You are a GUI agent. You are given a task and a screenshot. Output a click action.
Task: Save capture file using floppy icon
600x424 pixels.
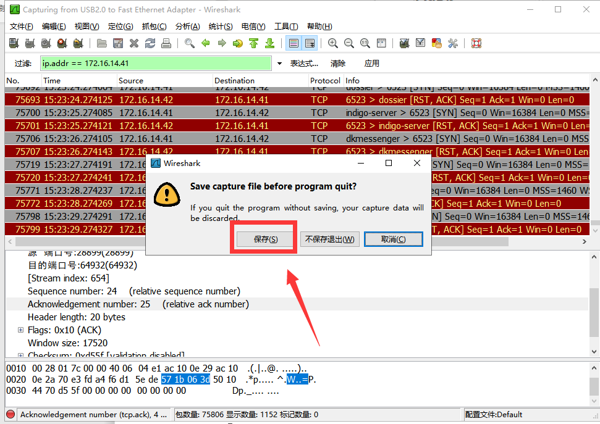pos(118,43)
